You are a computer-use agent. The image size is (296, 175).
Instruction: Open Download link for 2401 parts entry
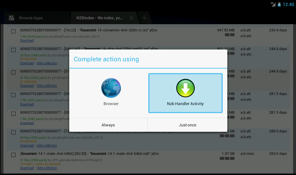[27, 104]
